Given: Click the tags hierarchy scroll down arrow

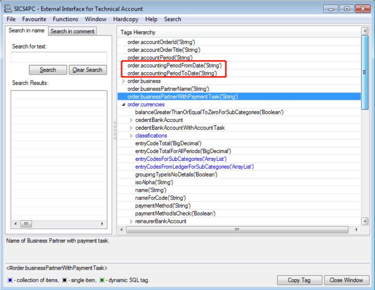Looking at the screenshot, I should 365,221.
